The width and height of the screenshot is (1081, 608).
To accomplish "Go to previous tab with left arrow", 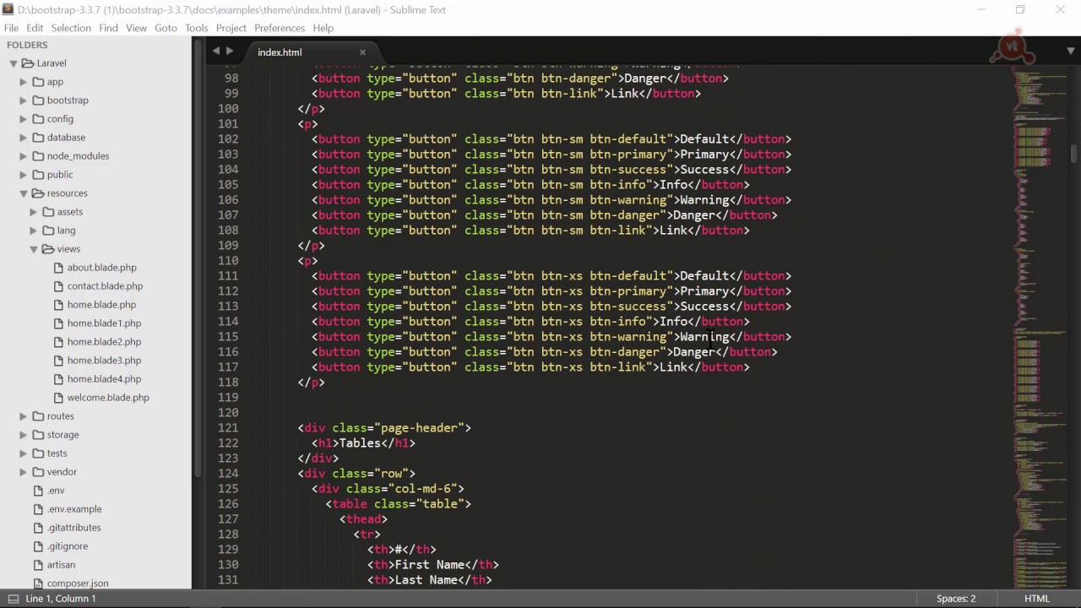I will pyautogui.click(x=216, y=52).
